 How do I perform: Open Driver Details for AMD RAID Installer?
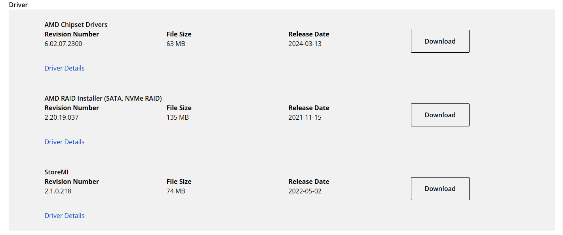(x=65, y=142)
